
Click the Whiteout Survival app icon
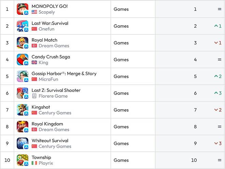click(22, 143)
